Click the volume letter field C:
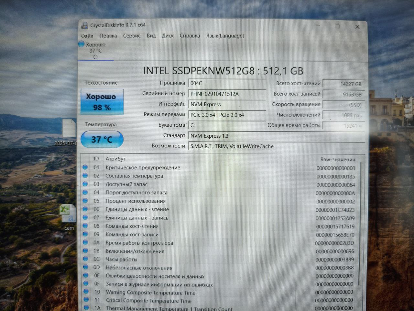 227,125
